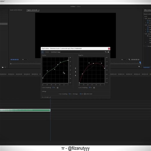Switch to the Source monitor tab
This screenshot has width=151, height=151.
(x=16, y=10)
